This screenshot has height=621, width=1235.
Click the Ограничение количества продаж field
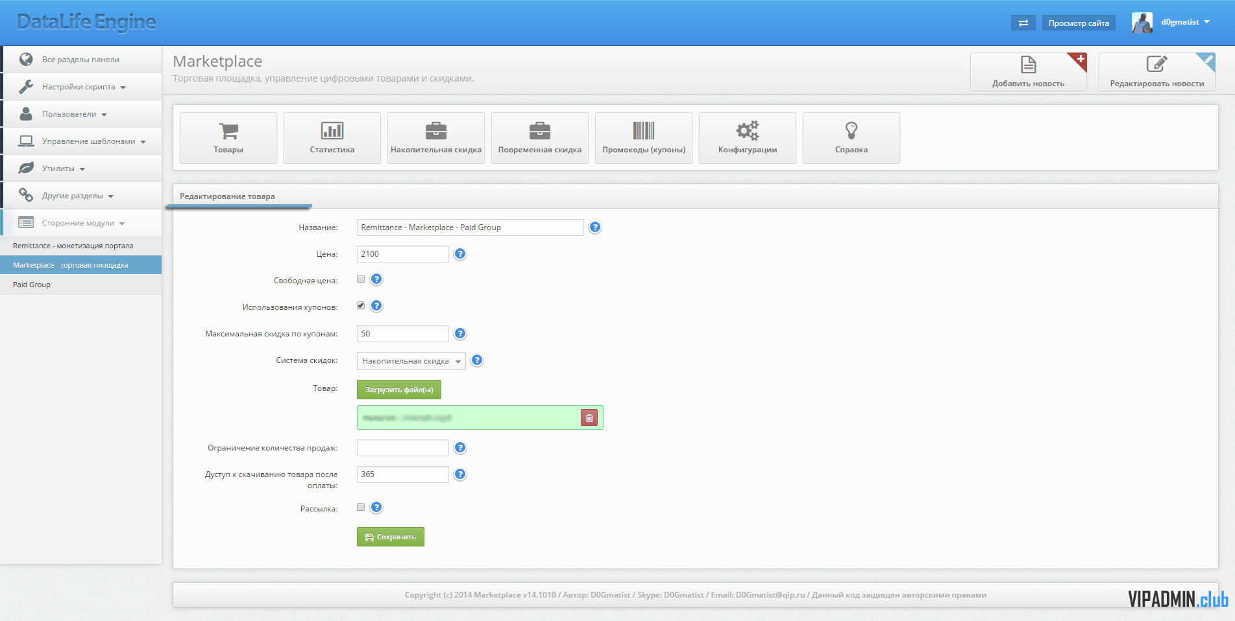(403, 448)
